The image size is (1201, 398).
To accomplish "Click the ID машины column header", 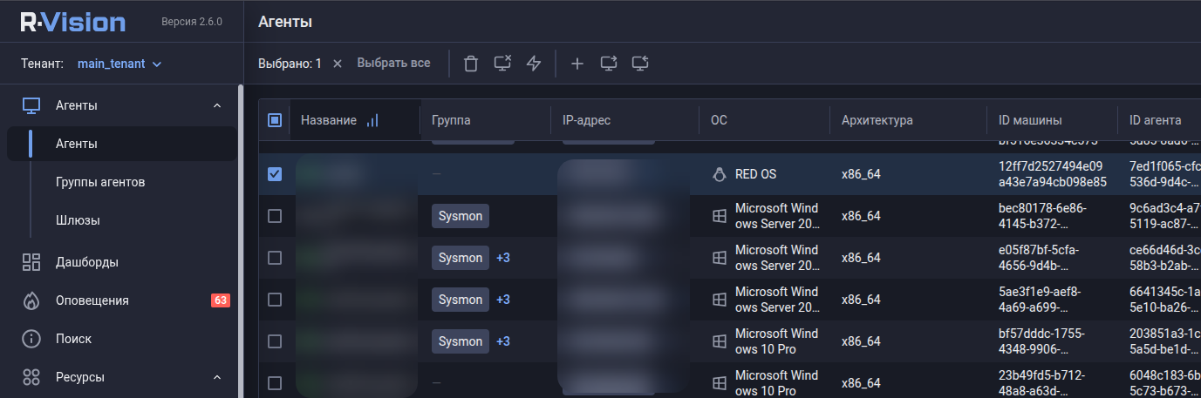I will coord(1030,120).
